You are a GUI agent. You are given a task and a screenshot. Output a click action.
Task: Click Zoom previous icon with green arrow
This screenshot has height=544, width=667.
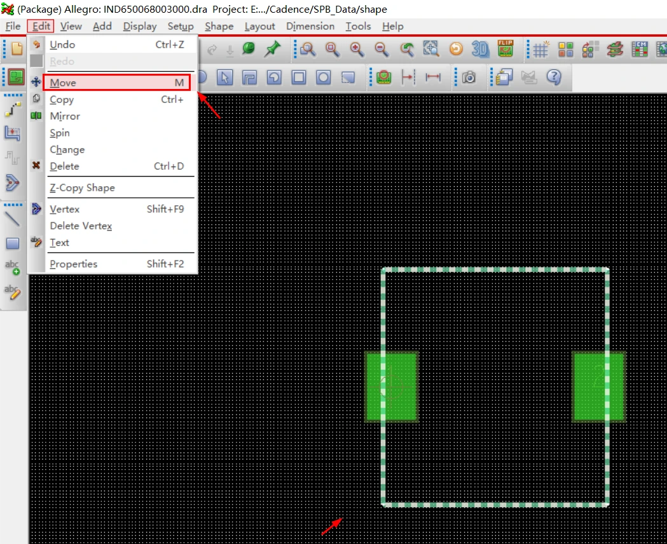point(407,50)
